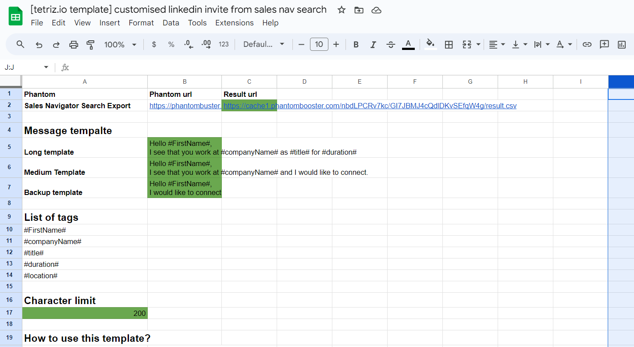Open the Extensions menu

[x=235, y=23]
